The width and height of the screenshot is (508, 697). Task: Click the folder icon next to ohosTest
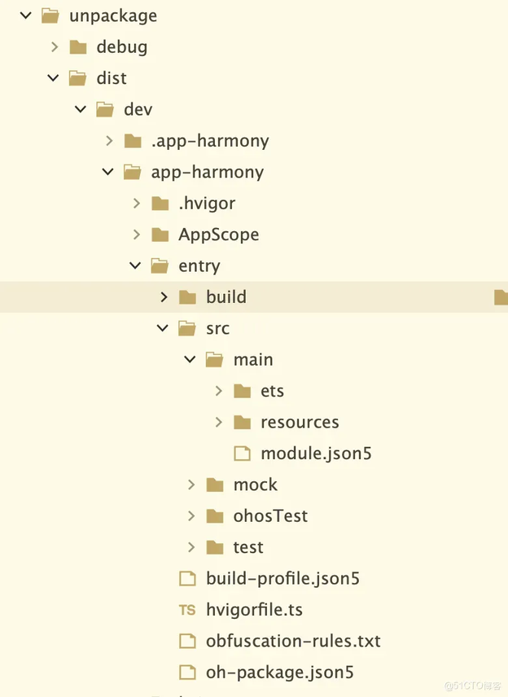click(215, 516)
